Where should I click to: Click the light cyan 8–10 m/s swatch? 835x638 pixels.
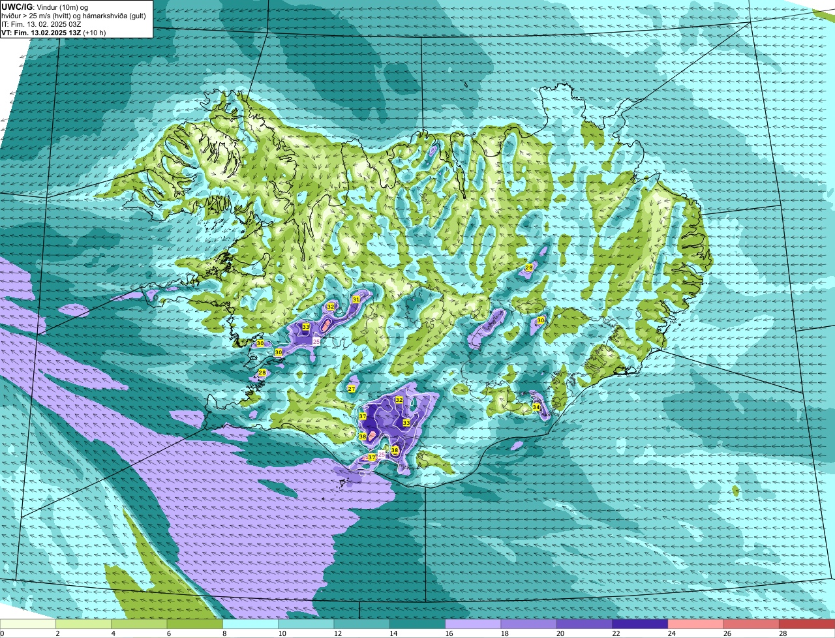coord(250,624)
